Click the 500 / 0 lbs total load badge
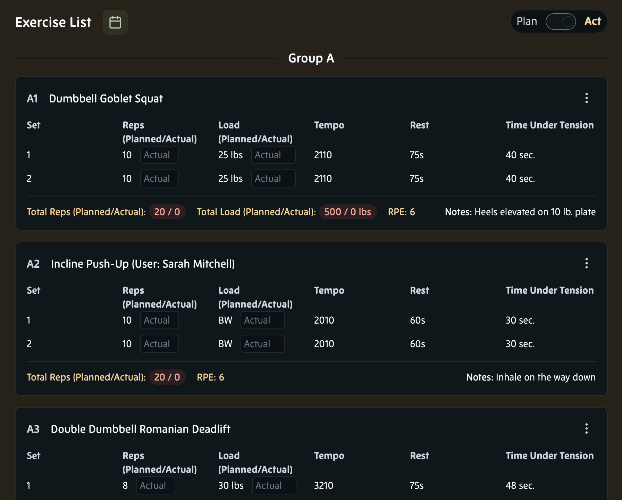 pyautogui.click(x=347, y=212)
